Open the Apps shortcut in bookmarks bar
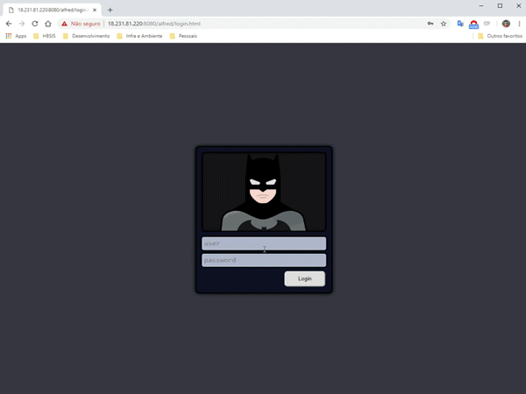 tap(16, 36)
